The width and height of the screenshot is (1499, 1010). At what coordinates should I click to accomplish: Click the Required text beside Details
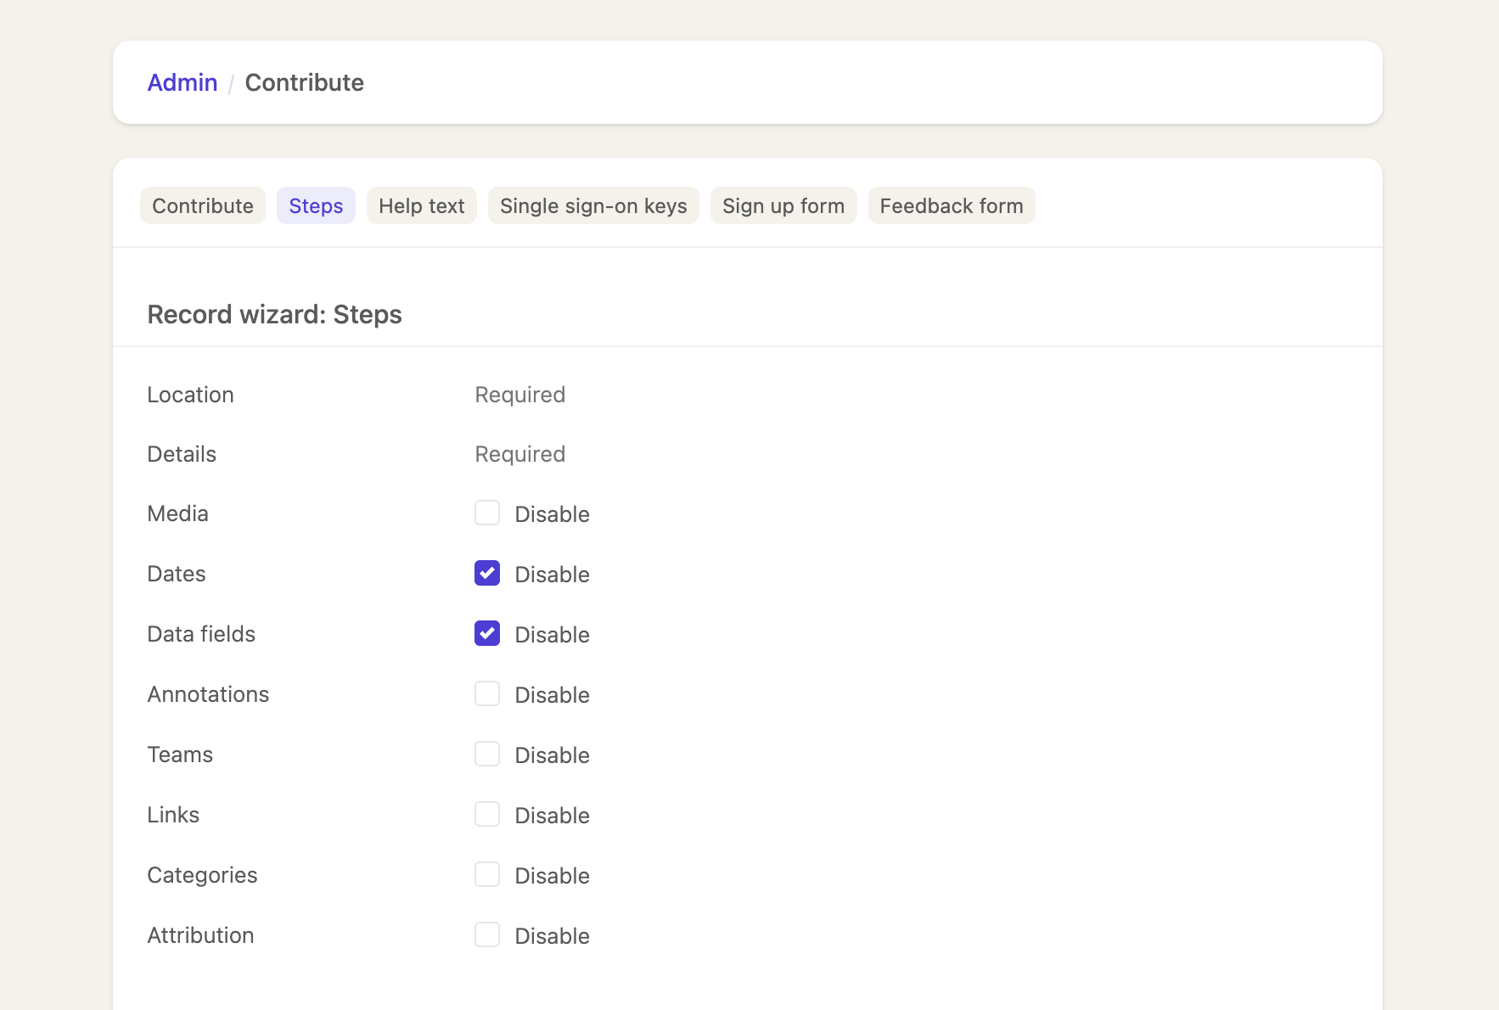pos(519,455)
